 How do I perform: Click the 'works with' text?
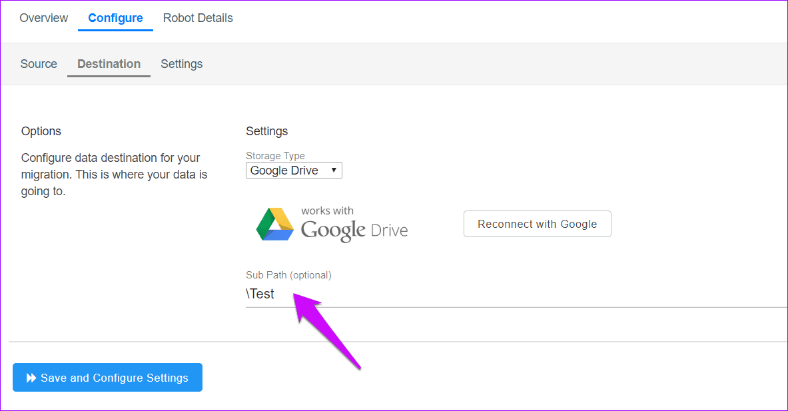click(x=327, y=211)
